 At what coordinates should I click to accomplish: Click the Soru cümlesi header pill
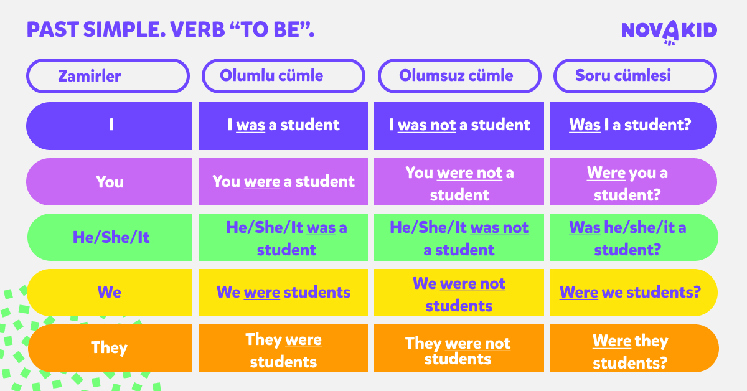(x=635, y=76)
